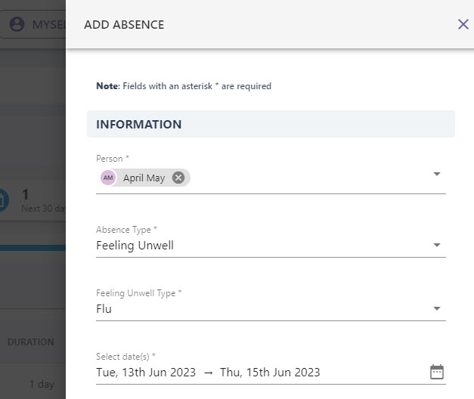Expand the Absence Type dropdown arrow
Viewport: 474px width, 399px height.
[436, 245]
